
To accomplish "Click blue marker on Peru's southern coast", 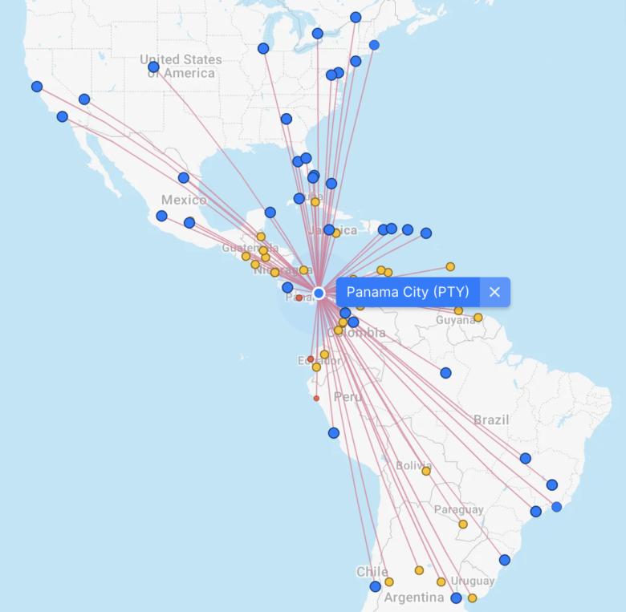I will [334, 433].
